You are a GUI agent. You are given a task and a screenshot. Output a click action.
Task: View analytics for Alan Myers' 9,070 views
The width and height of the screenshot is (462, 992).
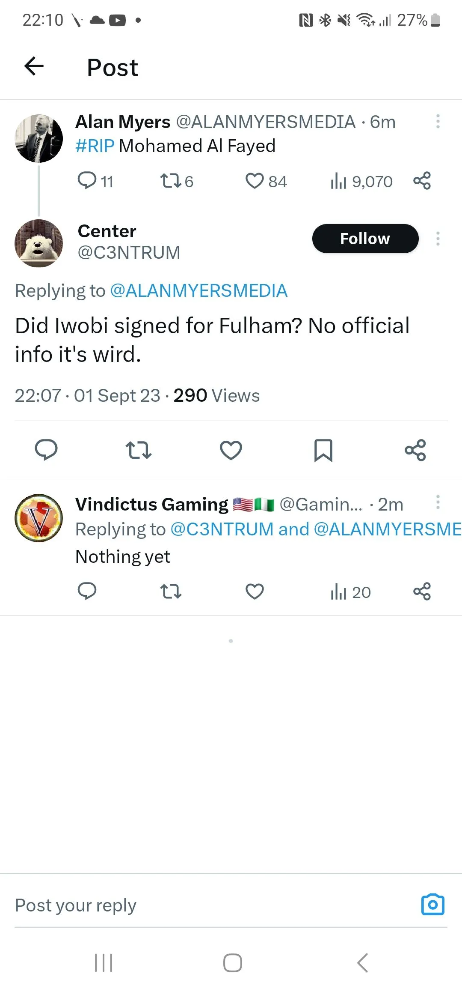click(361, 181)
